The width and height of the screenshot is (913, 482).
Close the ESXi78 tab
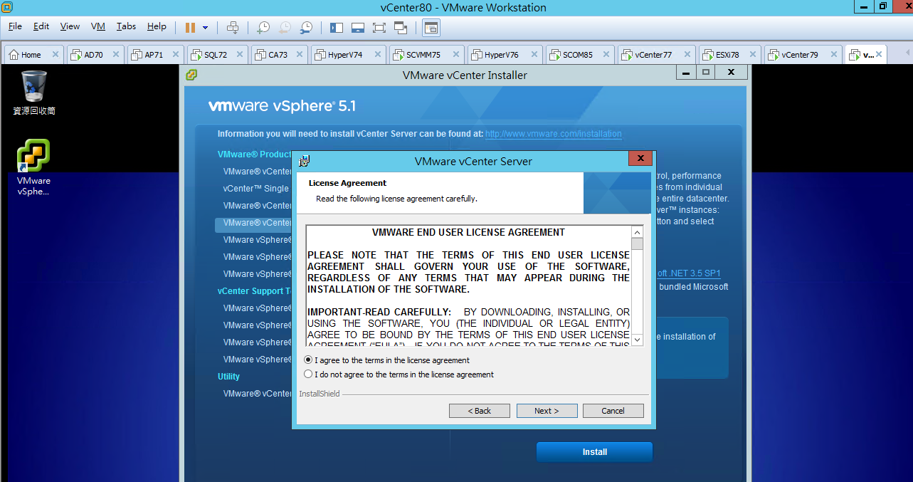point(753,54)
